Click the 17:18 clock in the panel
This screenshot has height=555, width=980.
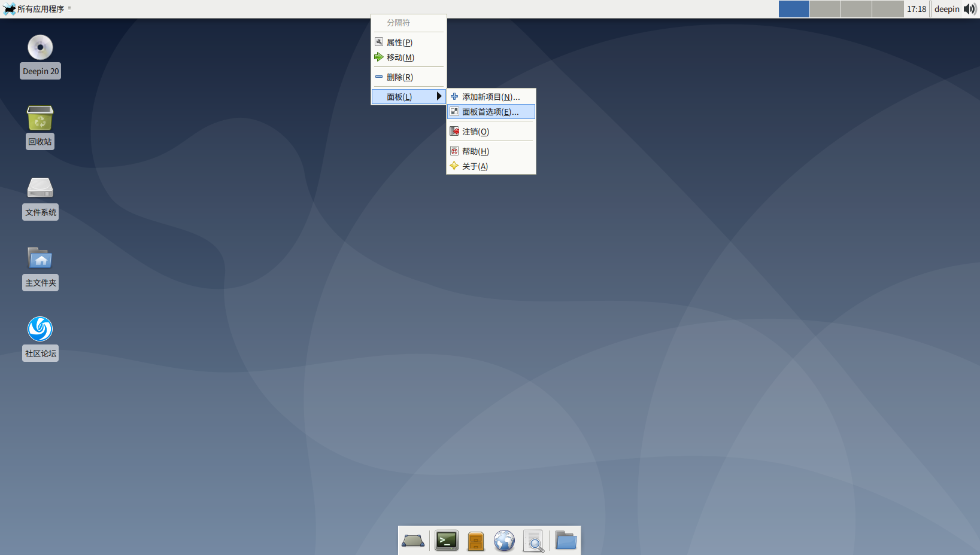[x=917, y=9]
